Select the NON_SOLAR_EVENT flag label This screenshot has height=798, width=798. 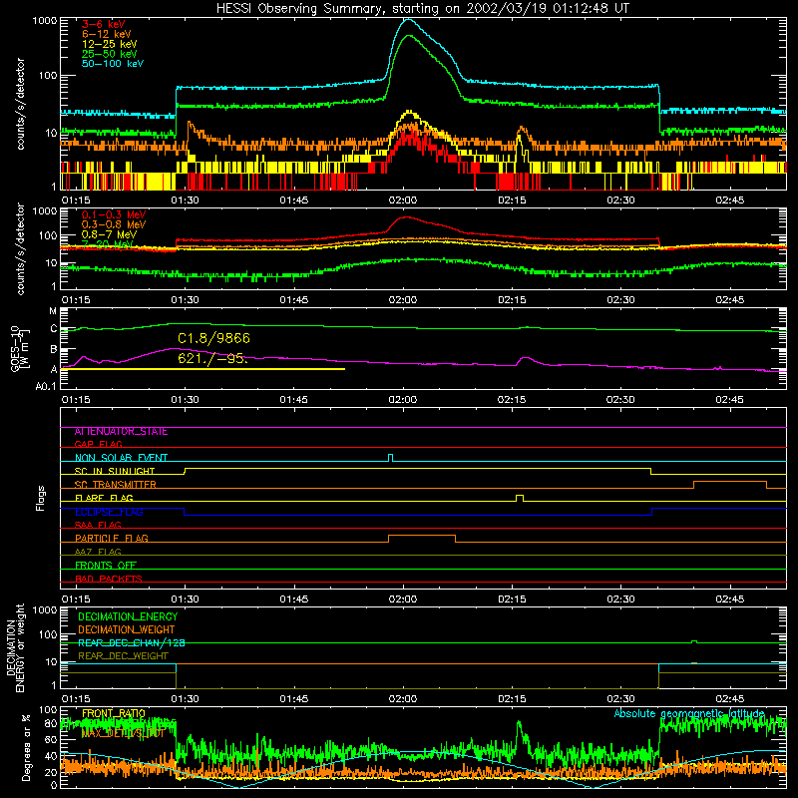121,458
